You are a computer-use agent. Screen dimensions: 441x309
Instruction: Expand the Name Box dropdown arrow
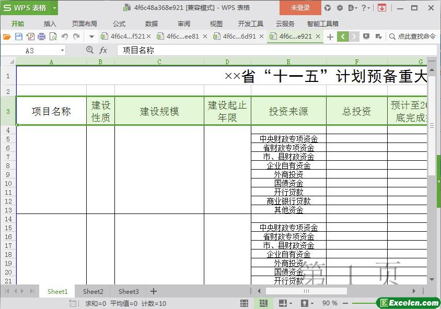[63, 50]
